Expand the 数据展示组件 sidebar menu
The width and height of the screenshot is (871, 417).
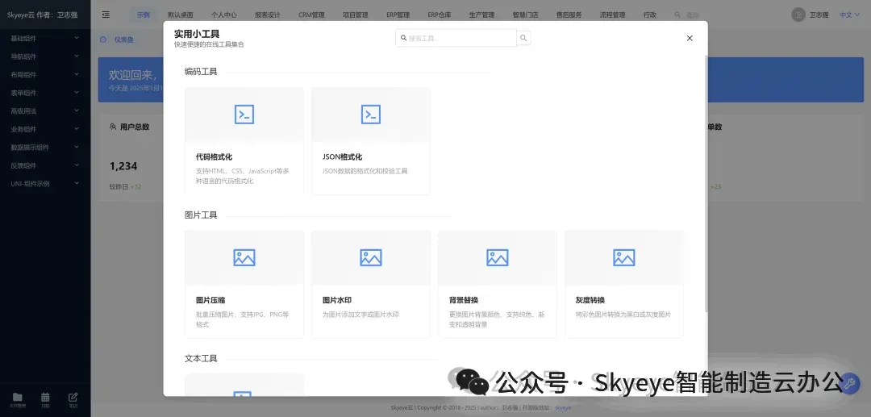(45, 147)
